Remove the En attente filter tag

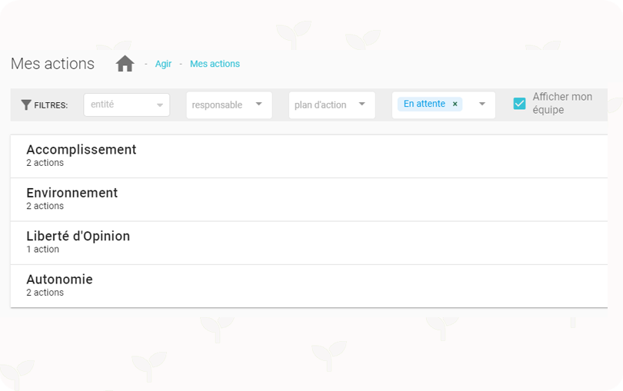[x=455, y=104]
